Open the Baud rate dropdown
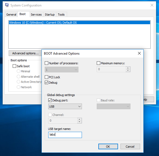Viewport: 159px width, 156px height. (113, 107)
